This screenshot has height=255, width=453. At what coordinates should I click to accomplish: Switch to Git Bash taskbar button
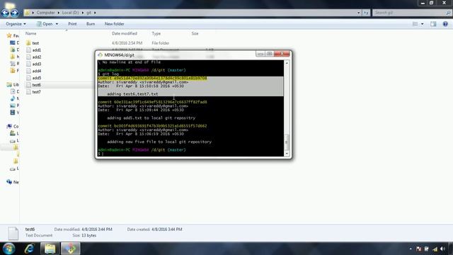click(71, 249)
